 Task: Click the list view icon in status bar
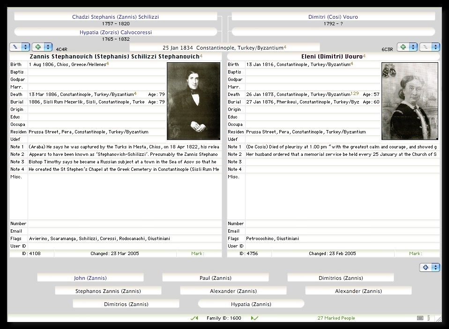(420, 318)
